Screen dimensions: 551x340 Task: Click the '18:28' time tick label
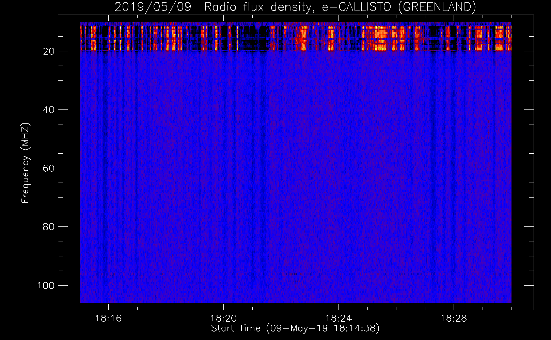(454, 319)
